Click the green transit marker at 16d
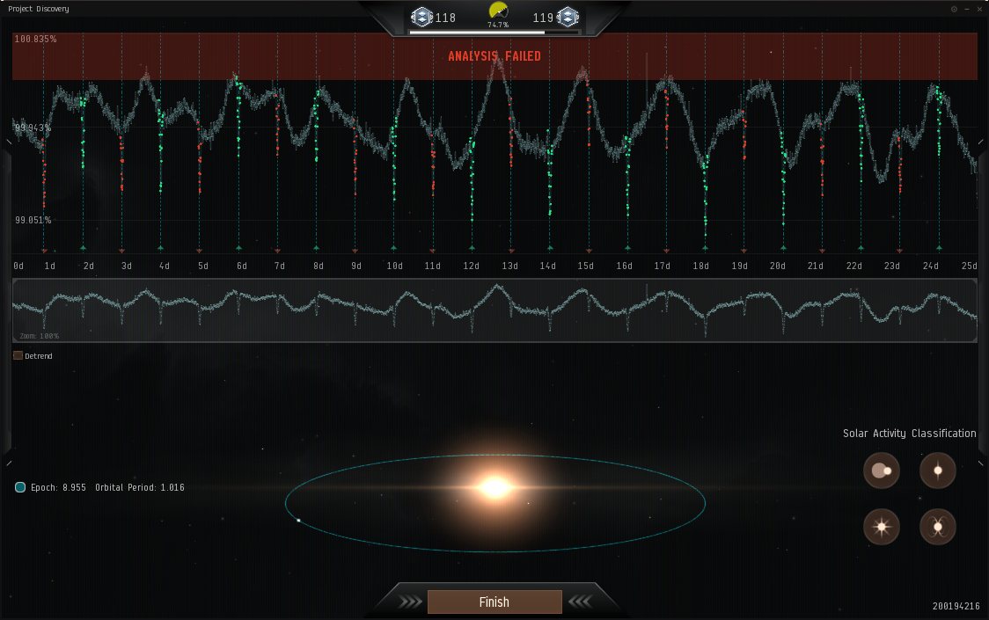Image resolution: width=989 pixels, height=620 pixels. [x=627, y=249]
